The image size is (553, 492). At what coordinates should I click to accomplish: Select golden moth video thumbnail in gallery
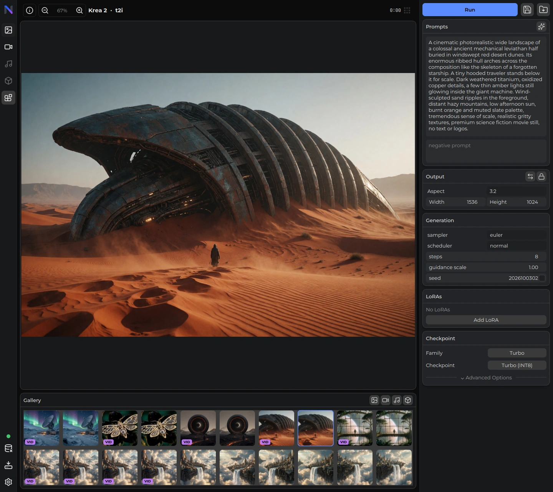click(x=120, y=428)
